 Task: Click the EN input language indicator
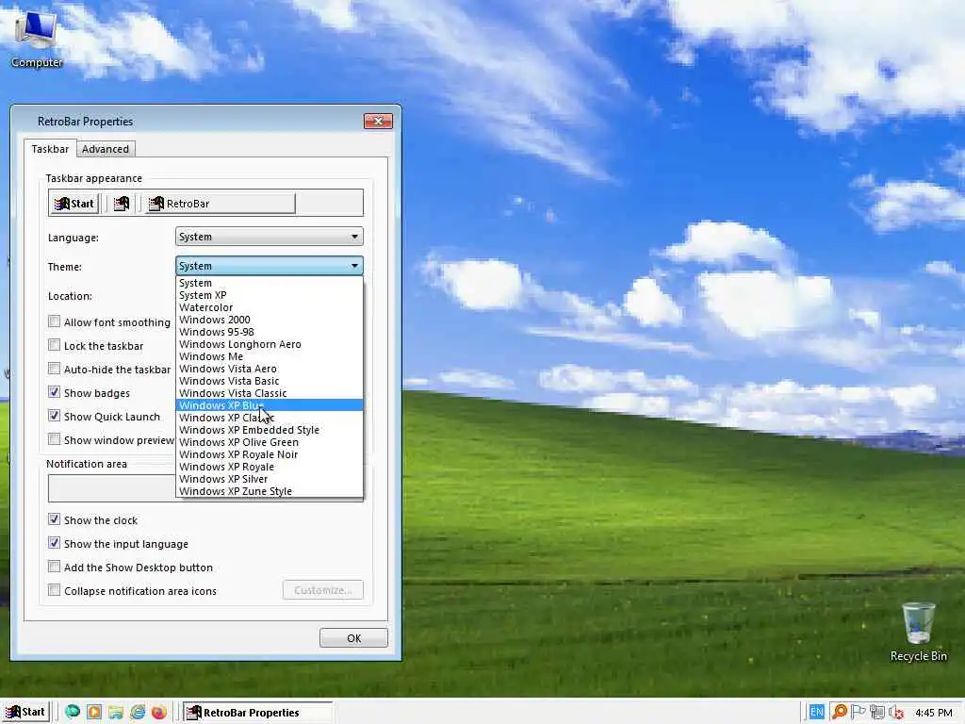(x=817, y=712)
